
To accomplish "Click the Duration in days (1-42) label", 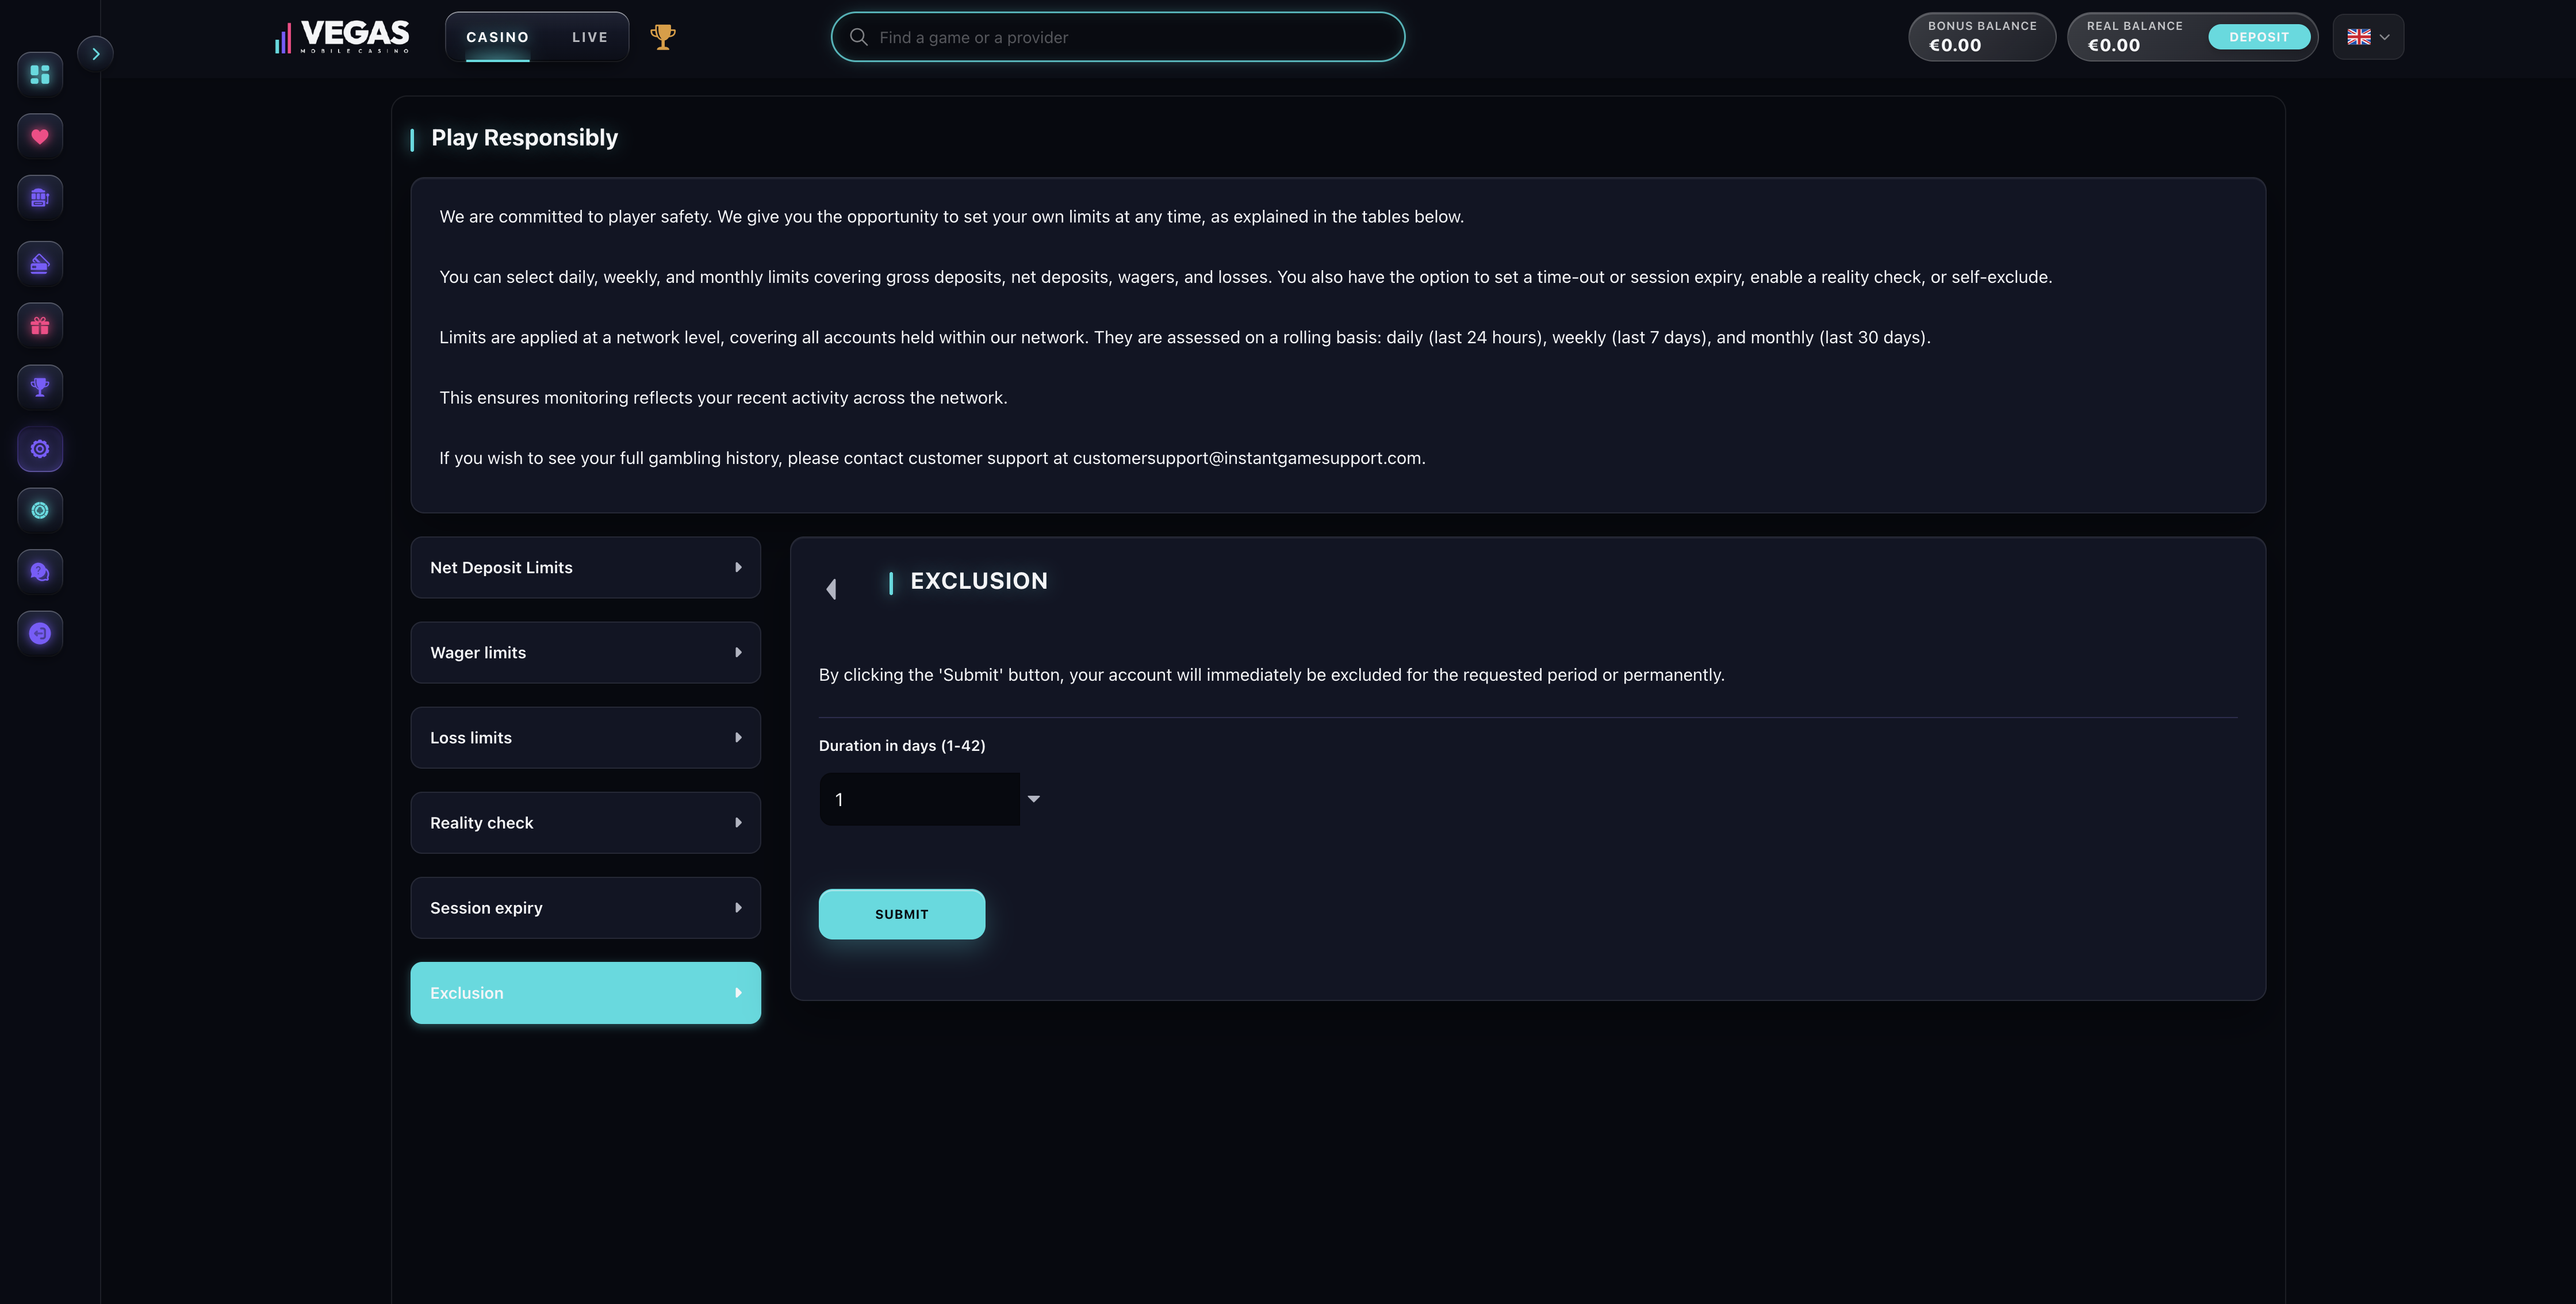I will [x=902, y=746].
